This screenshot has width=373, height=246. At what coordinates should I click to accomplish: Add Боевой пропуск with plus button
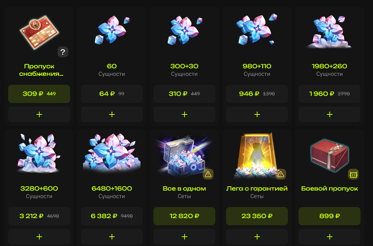tap(329, 237)
